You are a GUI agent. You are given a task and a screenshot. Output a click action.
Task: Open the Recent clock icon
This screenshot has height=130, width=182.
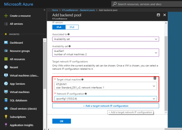(x=6, y=67)
